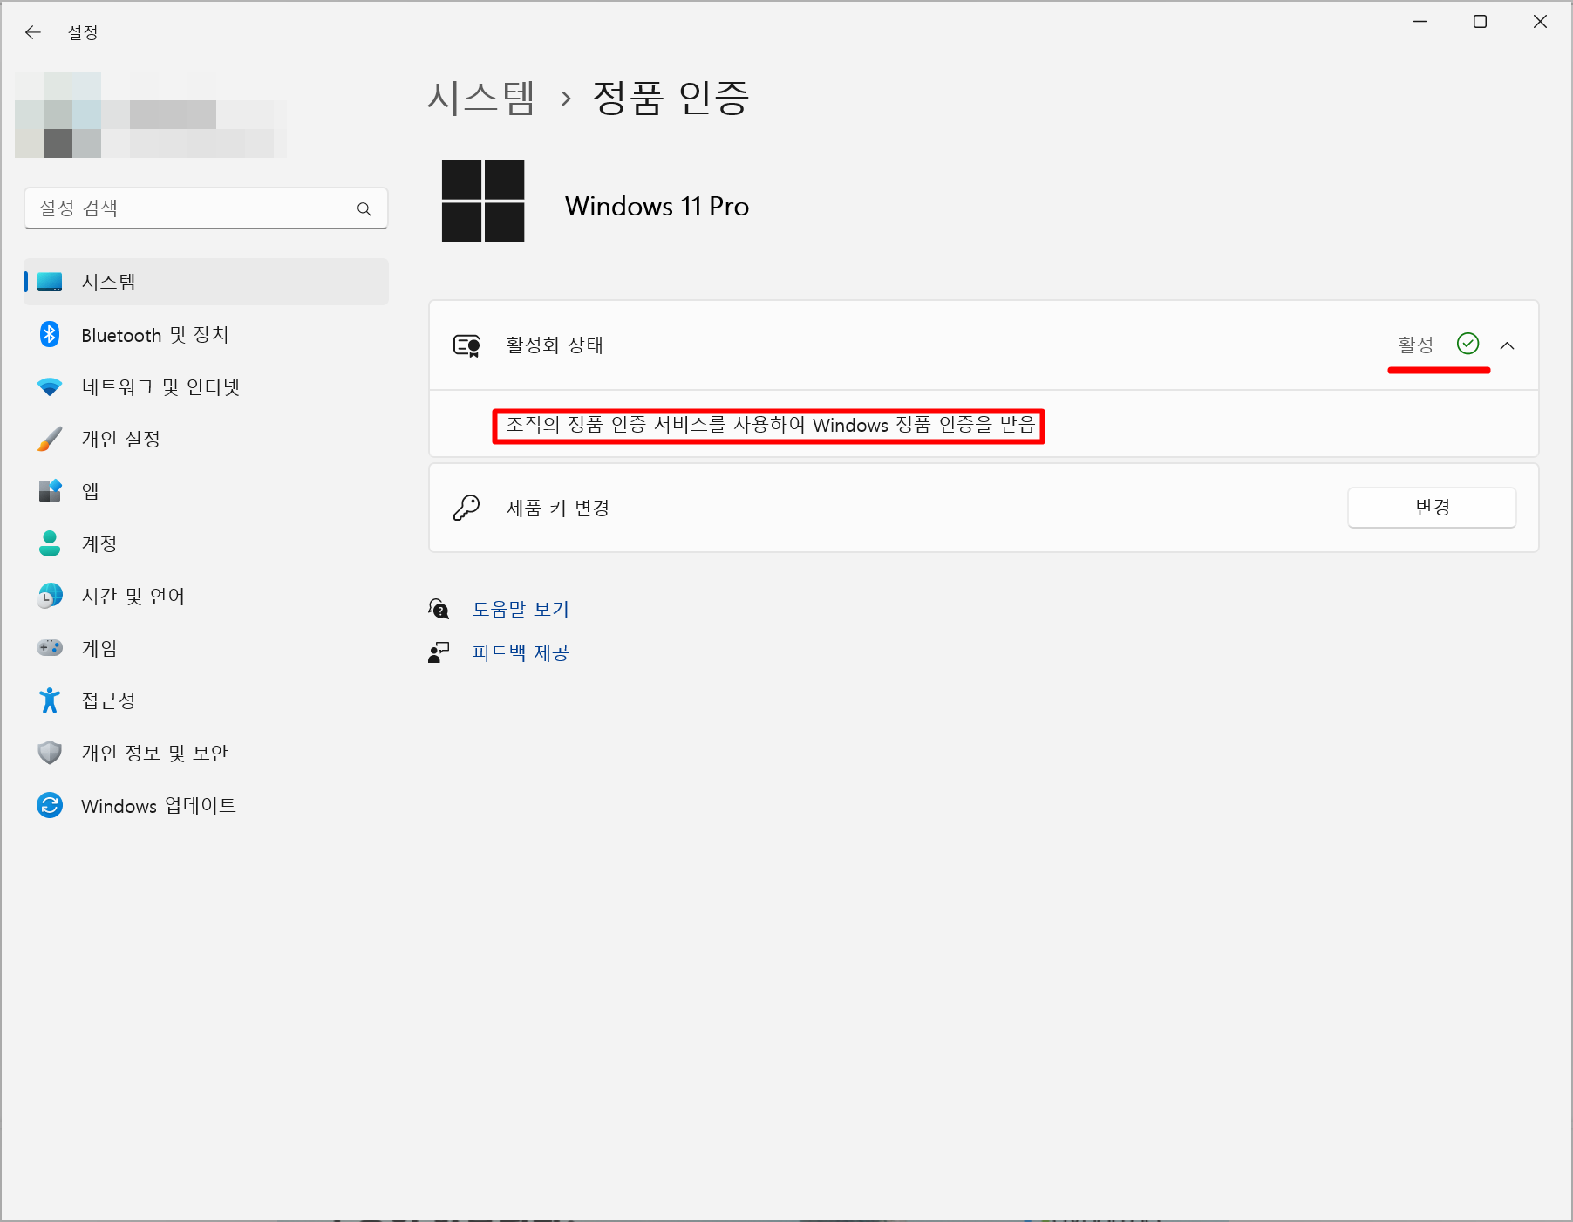Open 접근성 settings
1573x1222 pixels.
click(206, 700)
